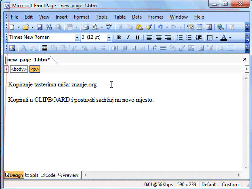Switch to Preview view
This screenshot has height=189, width=252.
(x=68, y=175)
